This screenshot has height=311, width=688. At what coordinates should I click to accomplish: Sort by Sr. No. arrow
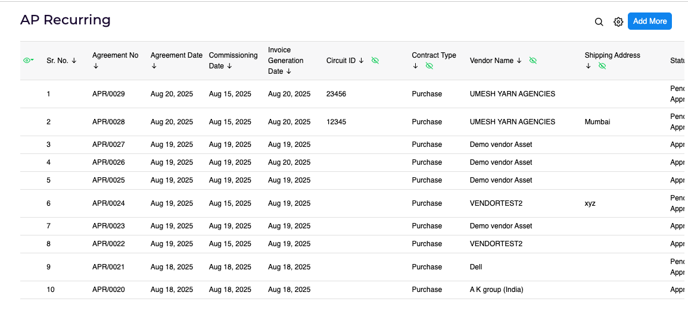point(74,61)
